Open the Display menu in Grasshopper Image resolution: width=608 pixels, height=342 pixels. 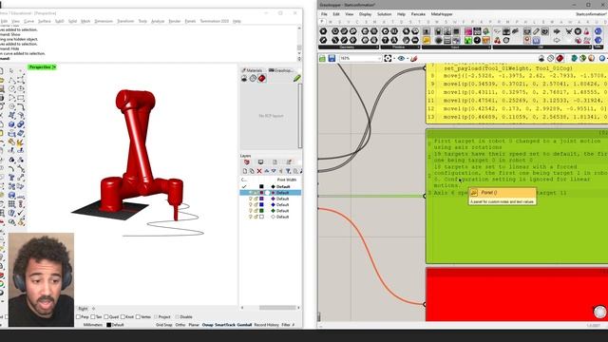(x=365, y=14)
